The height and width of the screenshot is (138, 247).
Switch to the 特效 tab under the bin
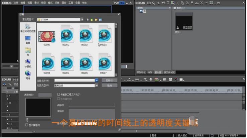coord(150,73)
